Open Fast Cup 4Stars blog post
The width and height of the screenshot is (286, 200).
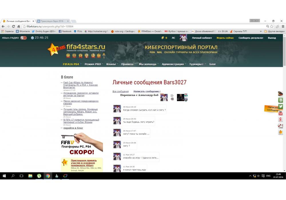[x=81, y=85]
